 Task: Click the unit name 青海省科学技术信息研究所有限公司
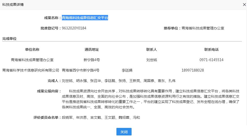tap(31, 70)
